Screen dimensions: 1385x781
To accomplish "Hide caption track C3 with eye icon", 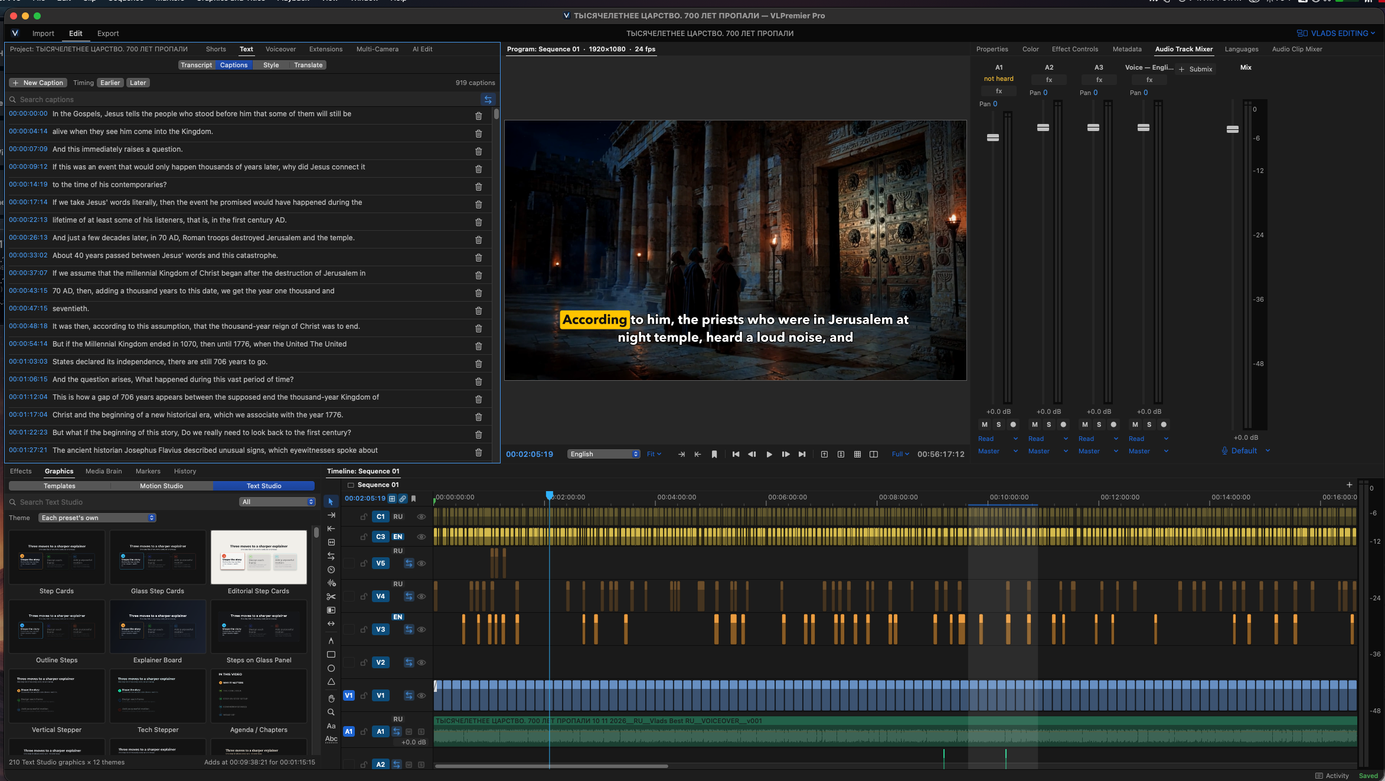I will click(422, 537).
